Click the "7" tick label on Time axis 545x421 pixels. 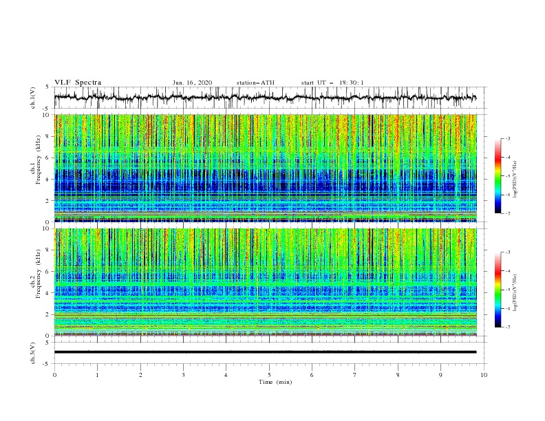[x=355, y=375]
